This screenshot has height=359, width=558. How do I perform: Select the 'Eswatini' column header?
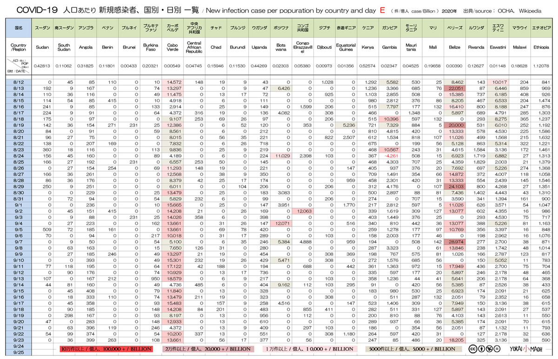tap(498, 47)
